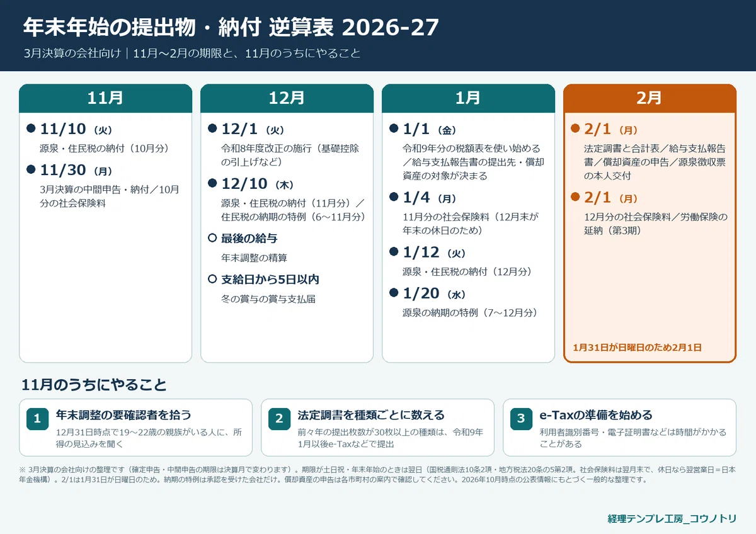Select the text 源泉・住民税の納付（12月分）
Viewport: 756px width, 534px height.
pos(467,271)
